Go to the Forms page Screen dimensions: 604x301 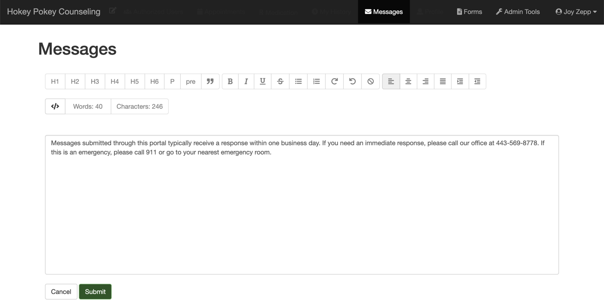click(x=469, y=12)
